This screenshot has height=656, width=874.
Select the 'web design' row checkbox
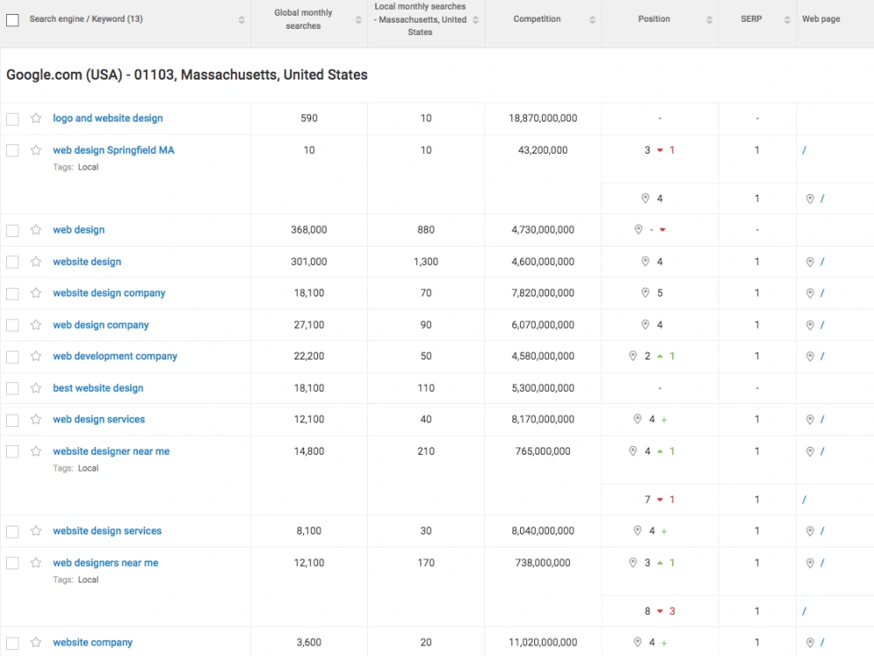(x=12, y=230)
